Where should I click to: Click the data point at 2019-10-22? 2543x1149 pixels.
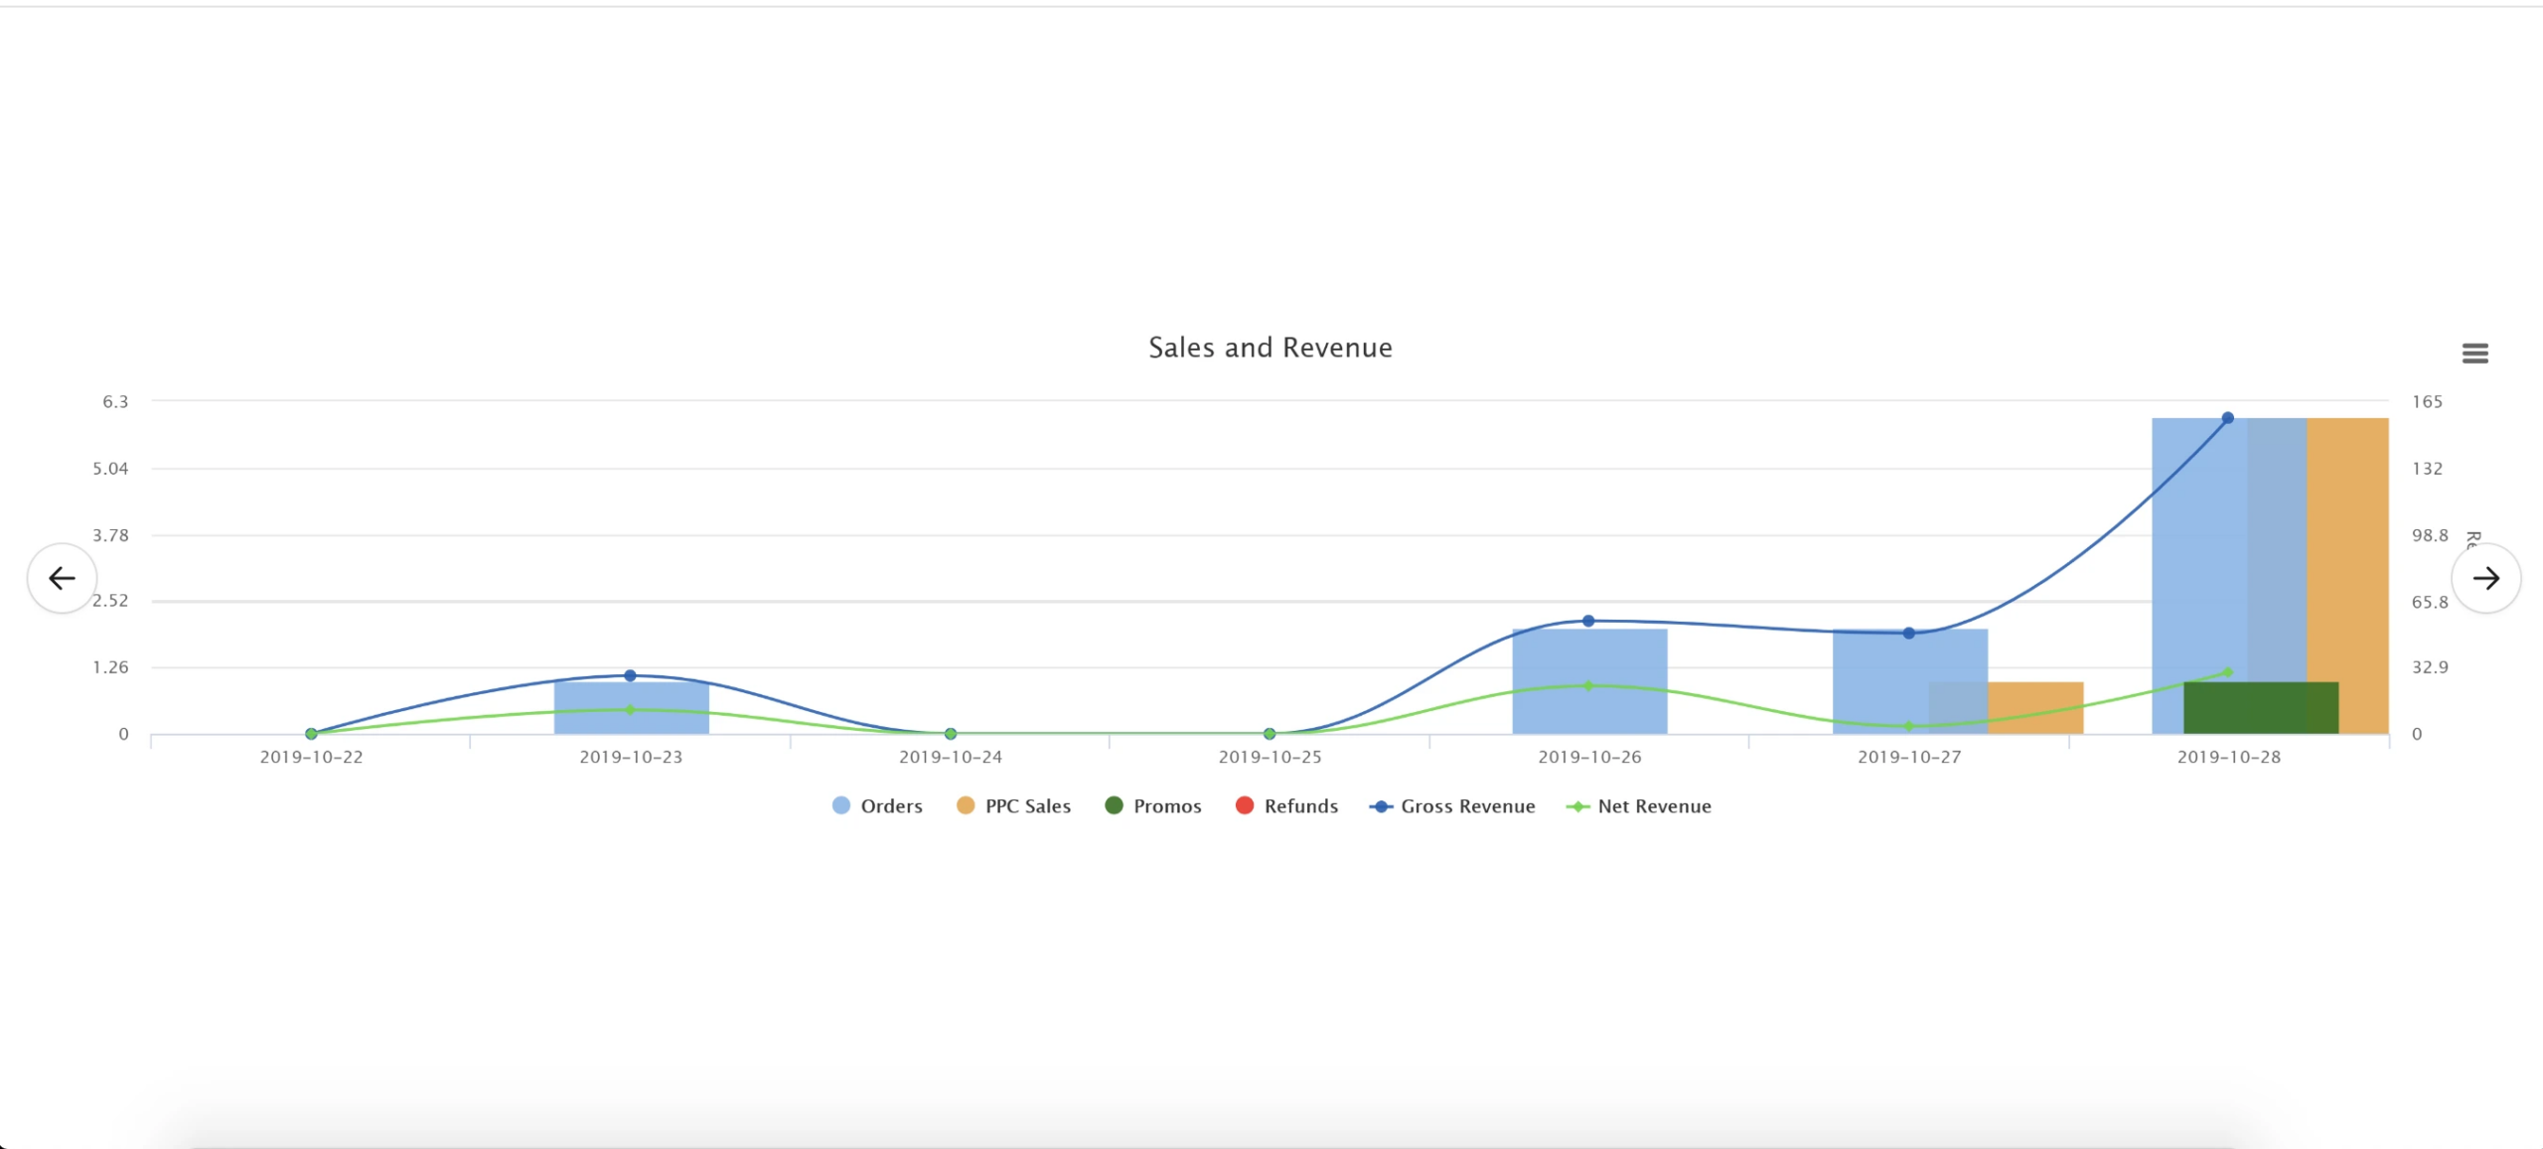click(x=311, y=734)
